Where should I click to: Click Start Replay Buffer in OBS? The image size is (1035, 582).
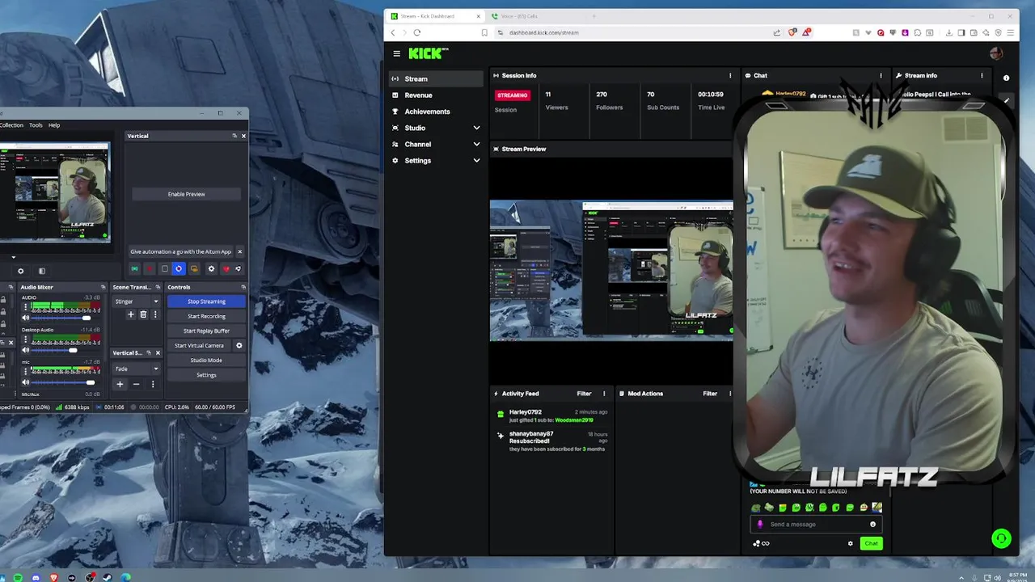click(x=206, y=331)
